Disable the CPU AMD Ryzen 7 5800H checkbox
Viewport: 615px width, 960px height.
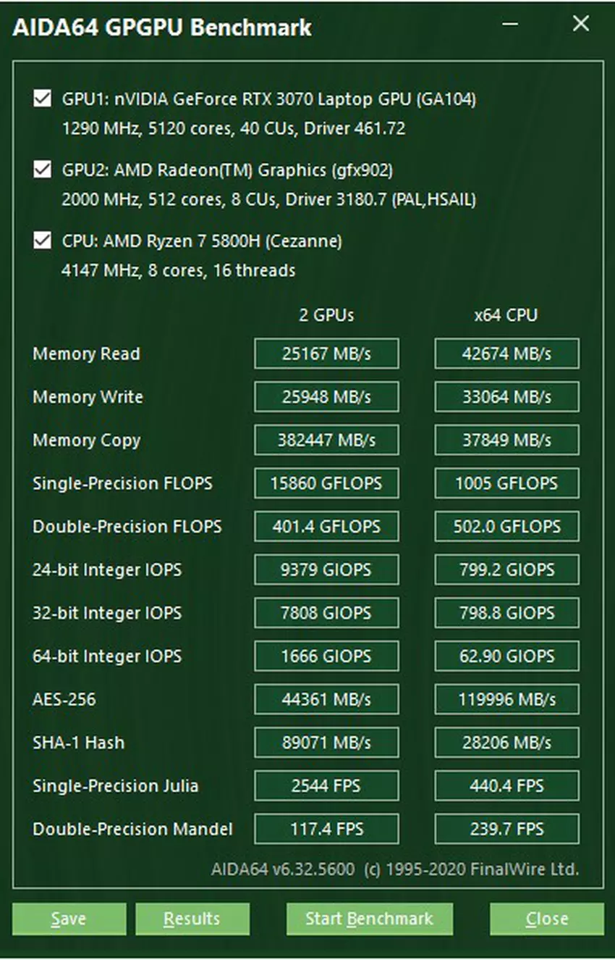click(42, 241)
